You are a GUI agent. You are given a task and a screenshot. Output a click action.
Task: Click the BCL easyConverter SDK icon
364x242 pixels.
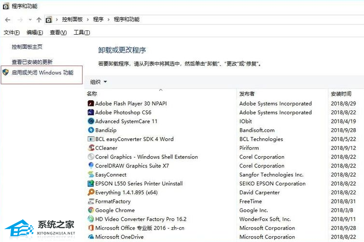click(91, 139)
